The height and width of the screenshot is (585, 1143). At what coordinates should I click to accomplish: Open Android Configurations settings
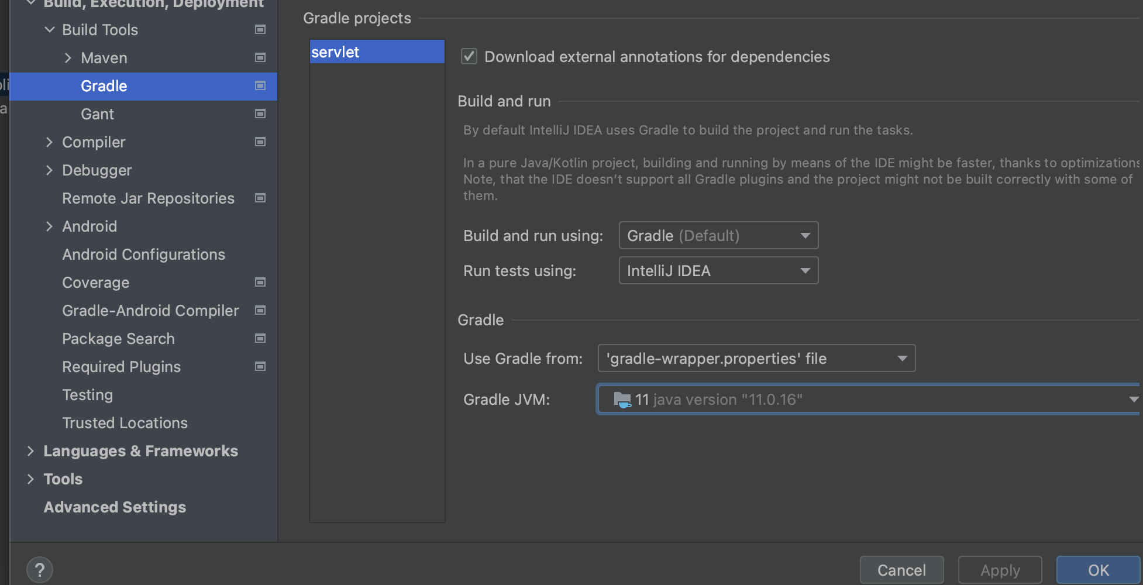pyautogui.click(x=143, y=254)
